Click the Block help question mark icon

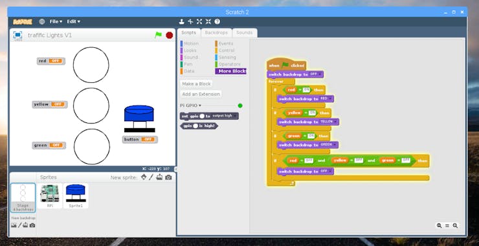pos(217,21)
